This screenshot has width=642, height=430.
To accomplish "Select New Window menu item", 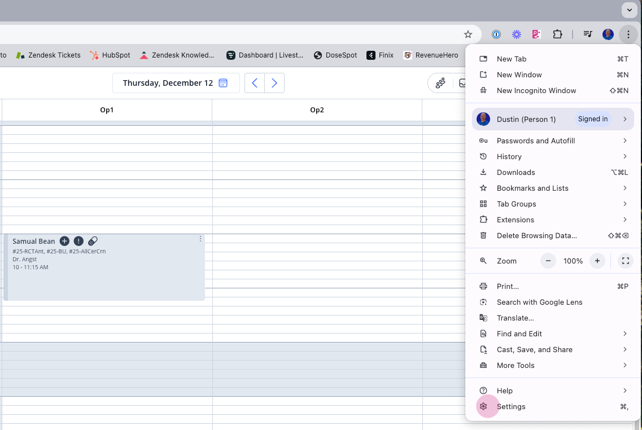I will click(x=553, y=75).
